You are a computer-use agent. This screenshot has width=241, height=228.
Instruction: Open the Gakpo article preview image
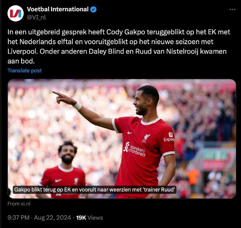(x=122, y=139)
